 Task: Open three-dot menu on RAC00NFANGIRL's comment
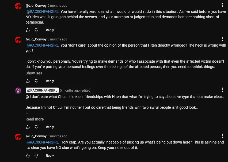coord(223,90)
